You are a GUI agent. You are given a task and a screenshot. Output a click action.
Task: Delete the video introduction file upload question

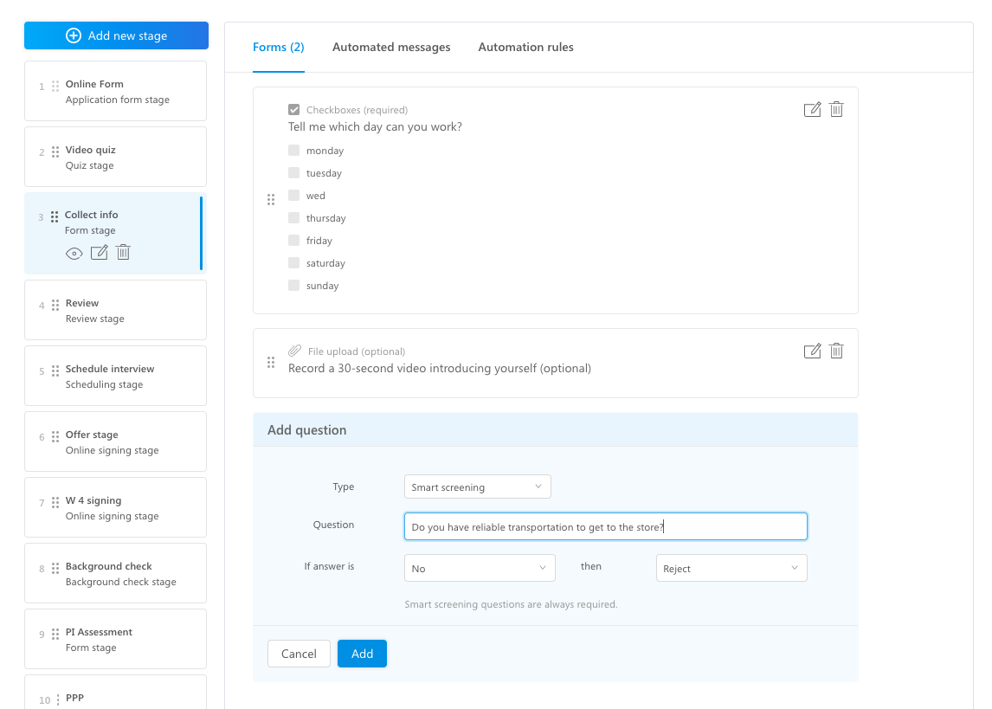(836, 351)
